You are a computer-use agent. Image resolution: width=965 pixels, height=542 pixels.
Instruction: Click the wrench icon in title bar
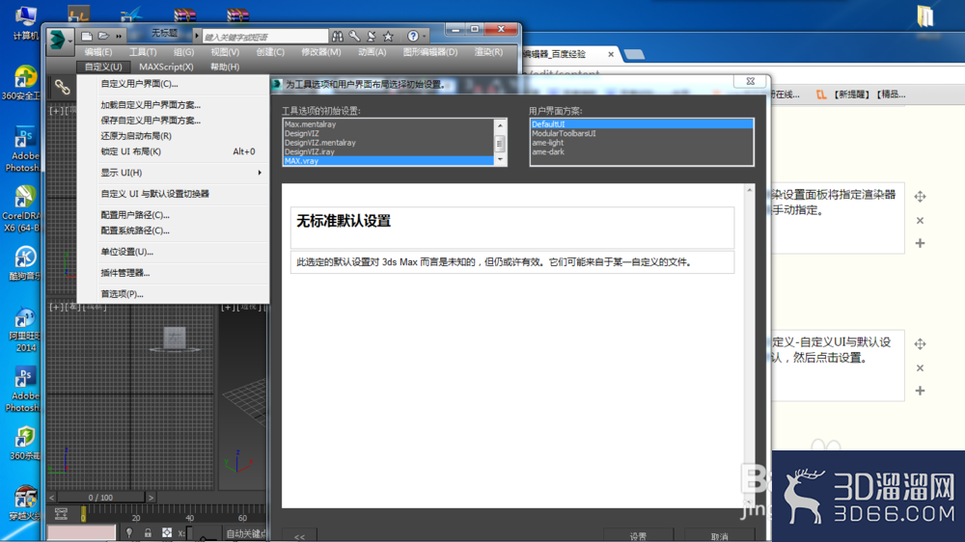coord(354,37)
